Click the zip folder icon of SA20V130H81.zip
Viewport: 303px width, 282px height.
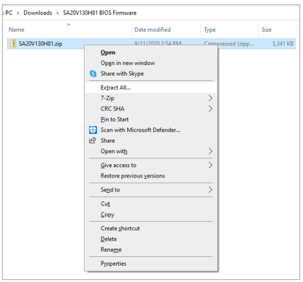pos(13,43)
